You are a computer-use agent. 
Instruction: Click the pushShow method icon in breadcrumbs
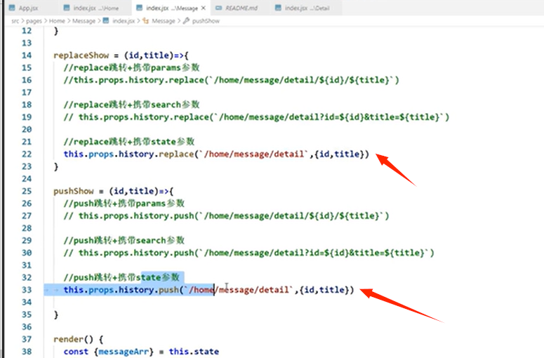click(x=186, y=21)
